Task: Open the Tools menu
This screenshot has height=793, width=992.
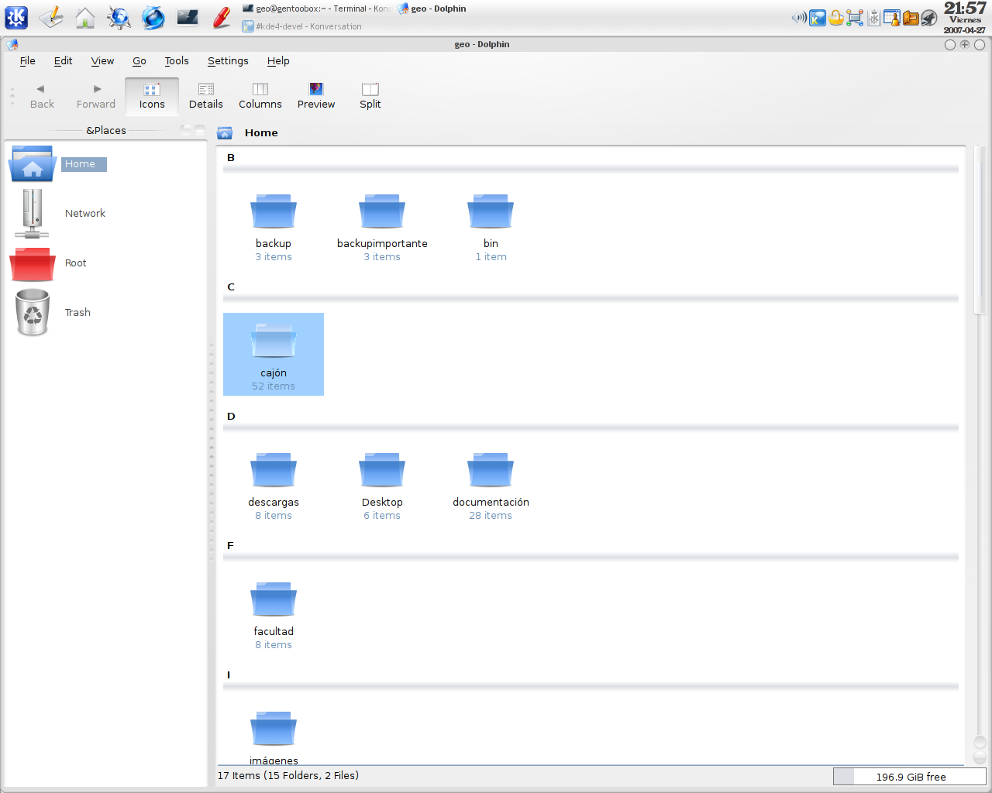Action: pos(177,61)
